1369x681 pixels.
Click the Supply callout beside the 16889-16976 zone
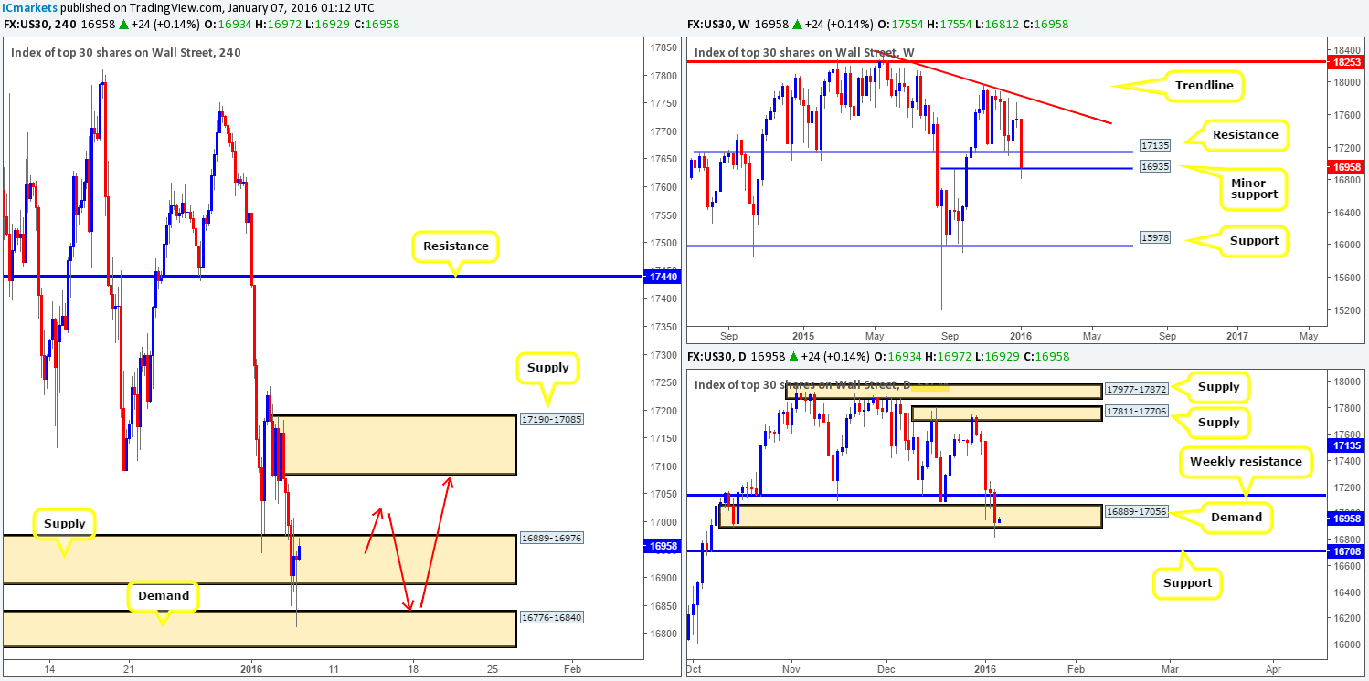pyautogui.click(x=64, y=524)
